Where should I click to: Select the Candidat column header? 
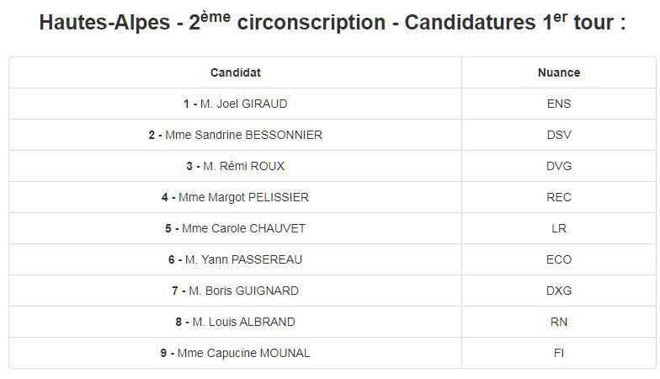tap(236, 72)
